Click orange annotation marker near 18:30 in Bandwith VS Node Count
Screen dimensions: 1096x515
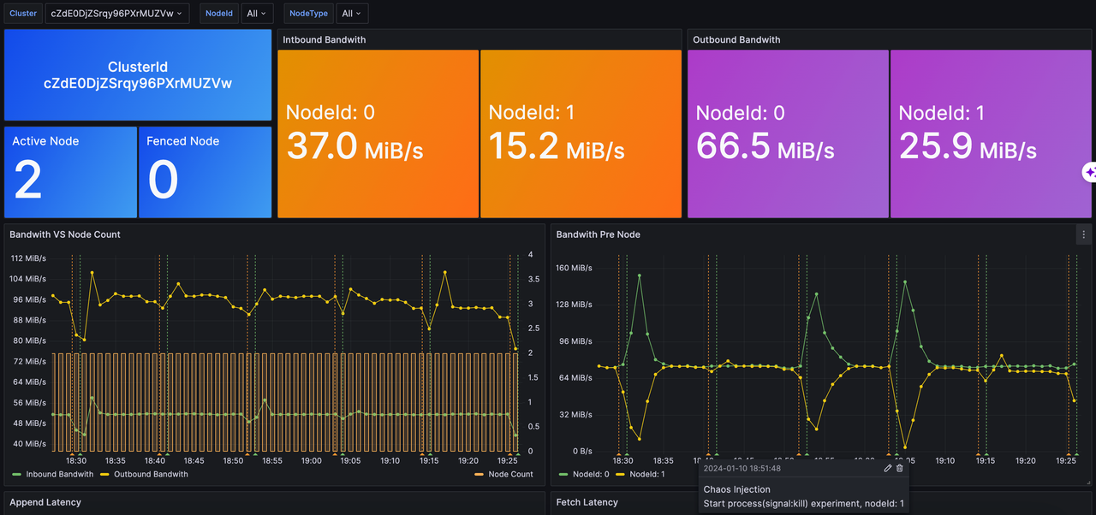pos(72,455)
